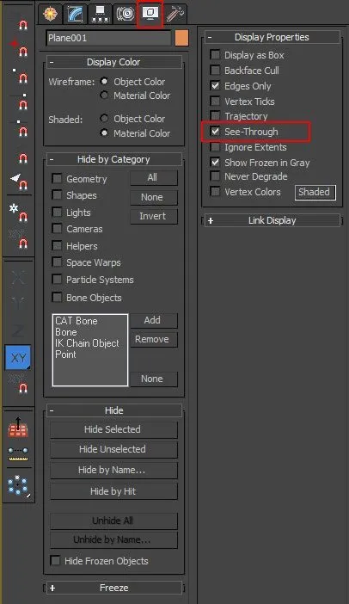Click Hide by Name...
The width and height of the screenshot is (349, 604).
point(113,470)
